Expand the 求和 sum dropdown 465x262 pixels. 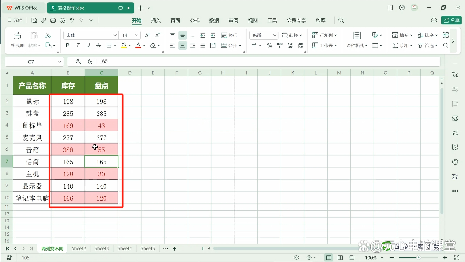click(411, 45)
